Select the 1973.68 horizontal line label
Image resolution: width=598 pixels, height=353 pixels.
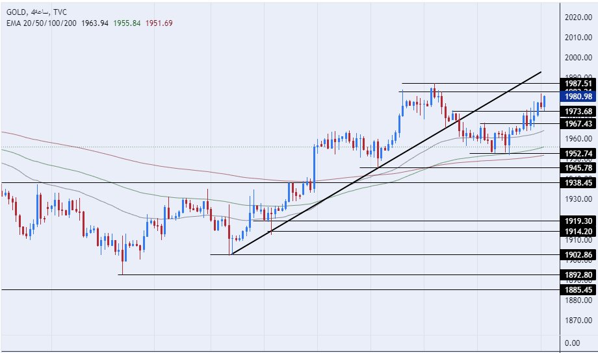[x=577, y=112]
